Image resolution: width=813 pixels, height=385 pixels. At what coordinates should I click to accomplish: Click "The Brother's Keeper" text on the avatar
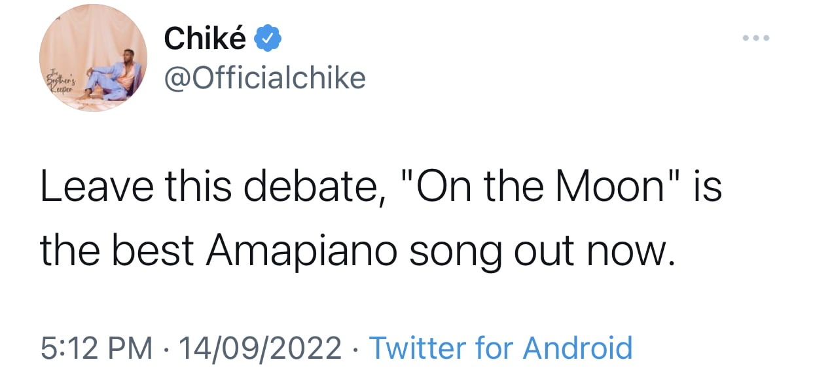point(58,86)
